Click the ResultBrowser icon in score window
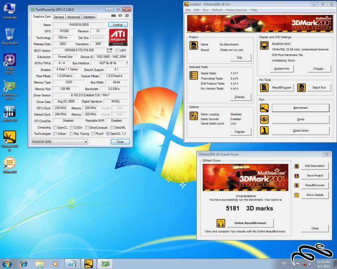This screenshot has height=269, width=337. (297, 185)
